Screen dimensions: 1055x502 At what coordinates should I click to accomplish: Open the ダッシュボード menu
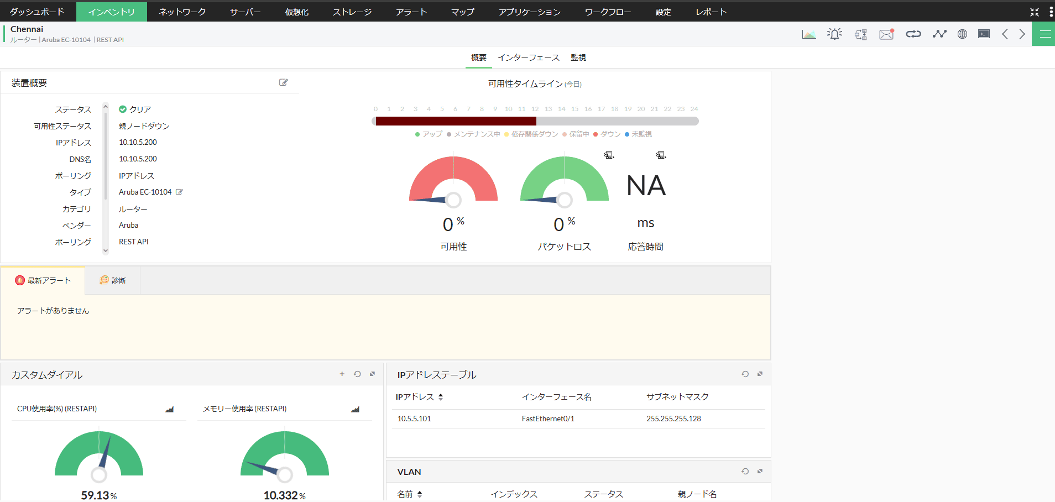coord(37,12)
